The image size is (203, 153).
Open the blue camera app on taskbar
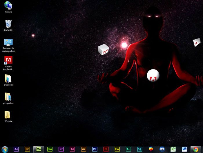162,149
